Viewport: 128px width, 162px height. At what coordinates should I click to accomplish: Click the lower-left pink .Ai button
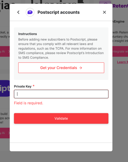5,133
